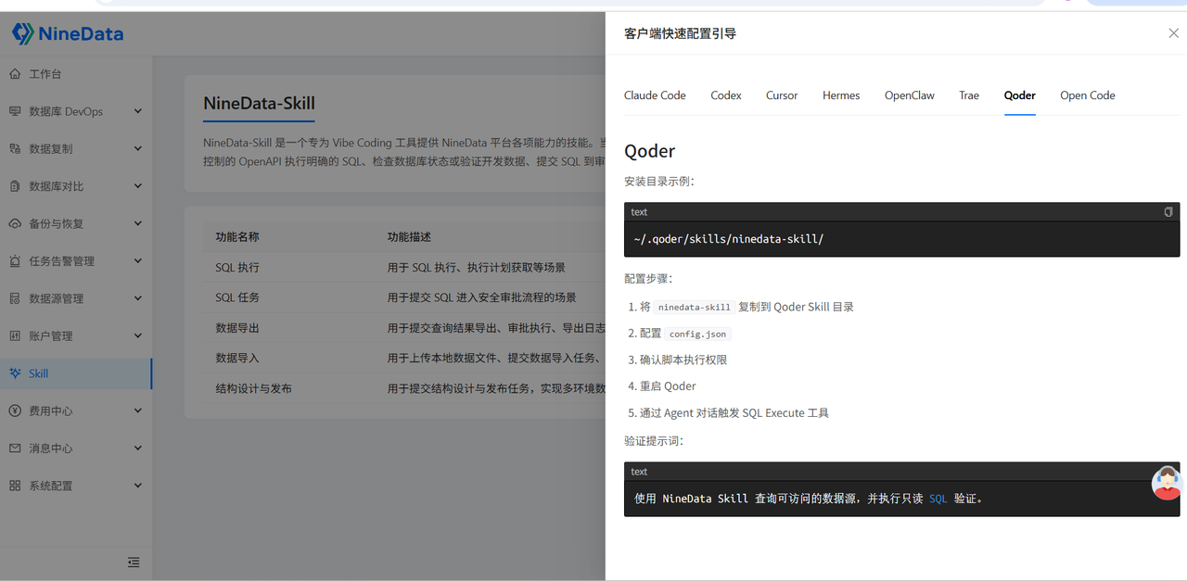1187x581 pixels.
Task: Expand the 费用中心 menu
Action: point(138,410)
